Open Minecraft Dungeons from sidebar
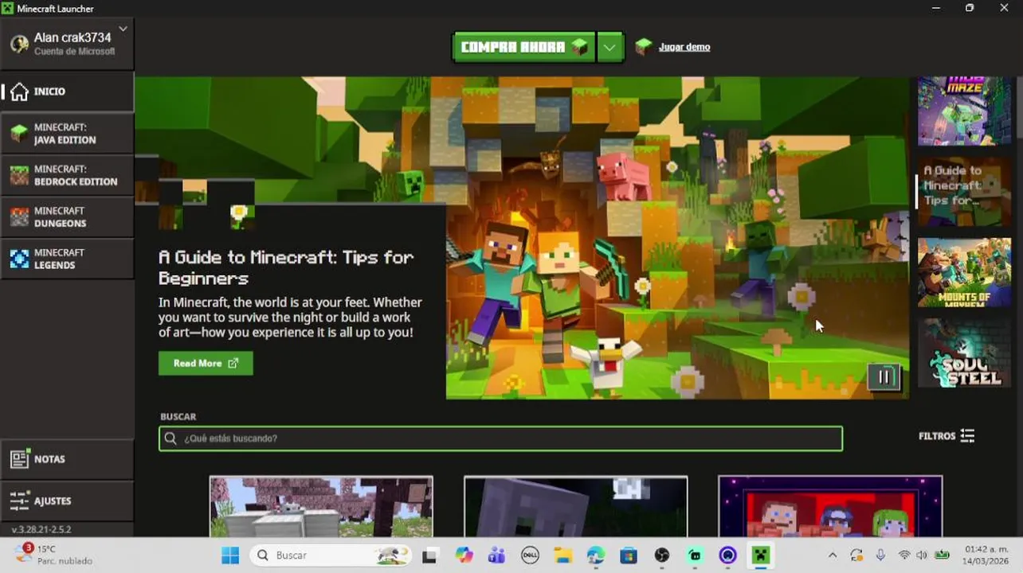Screen dimensions: 1023x573 [x=67, y=216]
